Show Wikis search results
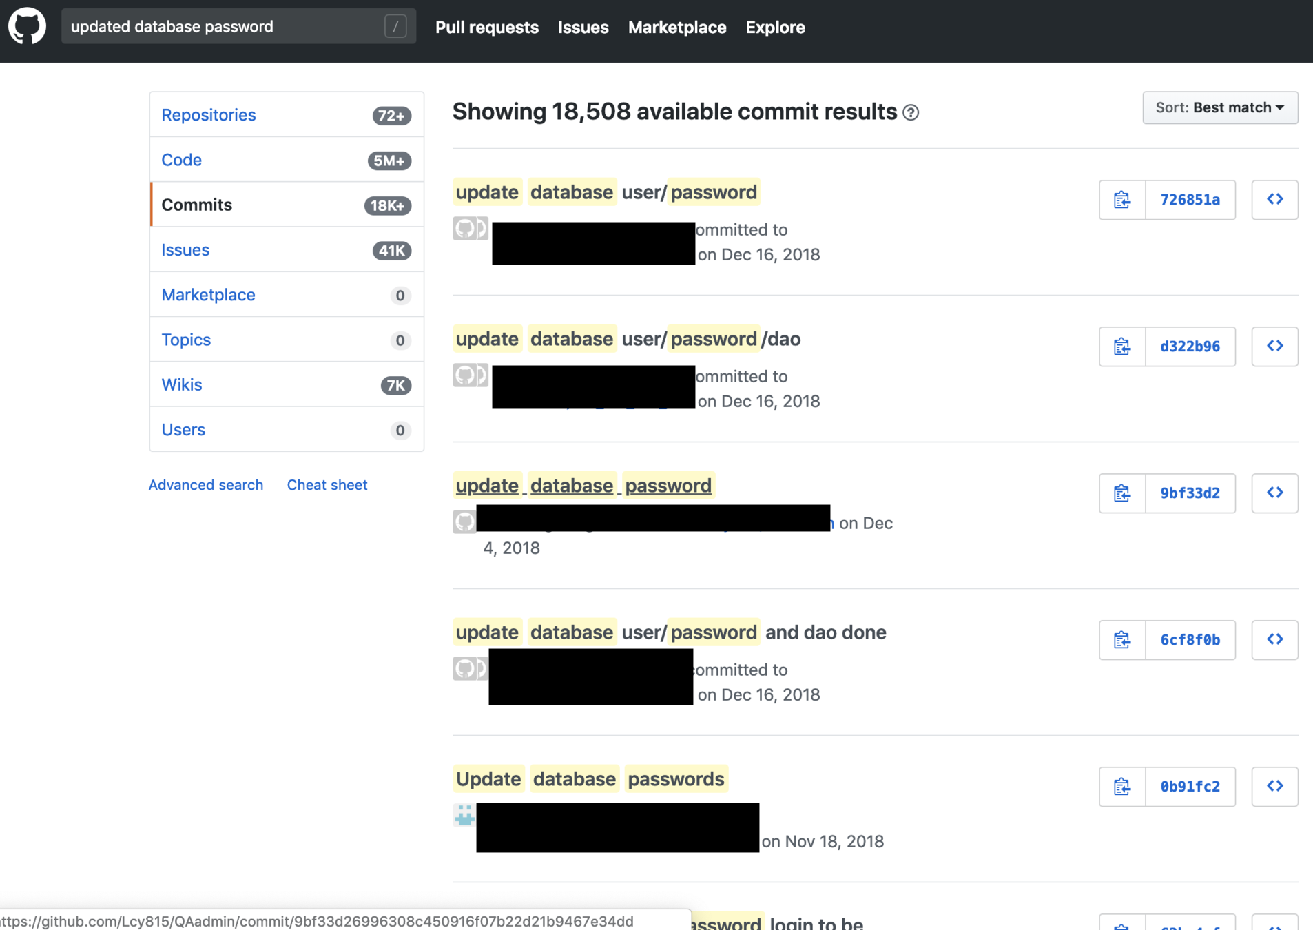1313x930 pixels. [181, 384]
